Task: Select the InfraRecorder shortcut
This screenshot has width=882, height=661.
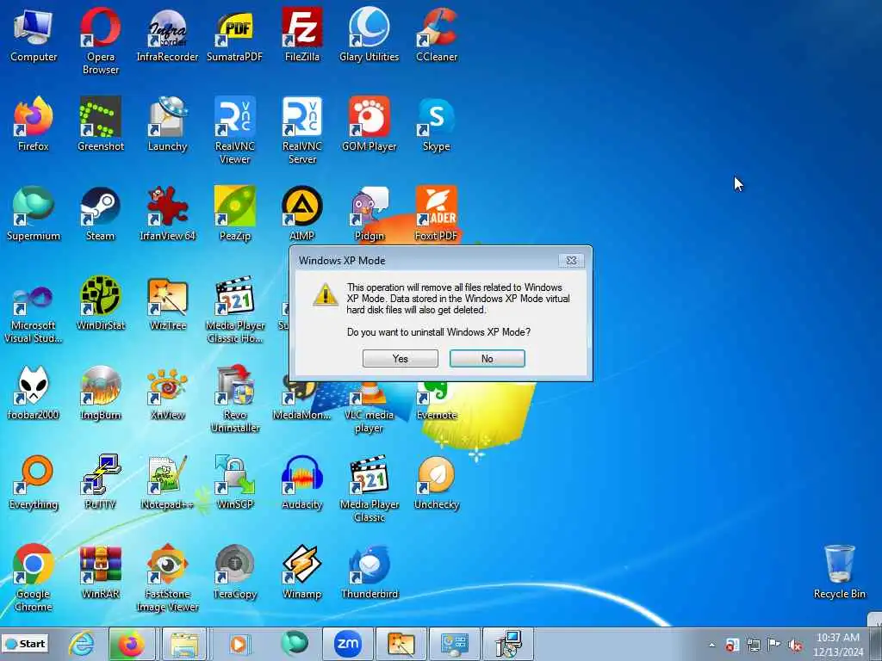Action: pos(168,34)
